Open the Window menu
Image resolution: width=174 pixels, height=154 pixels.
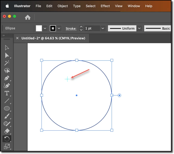[x=134, y=6]
